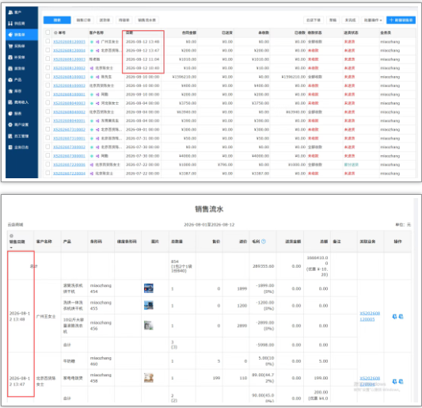
Task: Expand the 批量操作 batch operations dropdown
Action: click(373, 20)
